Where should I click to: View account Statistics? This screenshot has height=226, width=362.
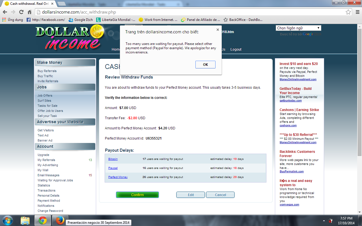[x=44, y=186]
